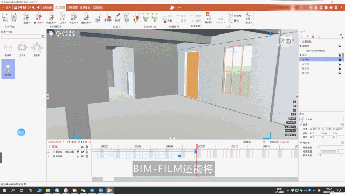Click the rotate icon in viewport toolbar
The image size is (345, 194).
tap(65, 33)
